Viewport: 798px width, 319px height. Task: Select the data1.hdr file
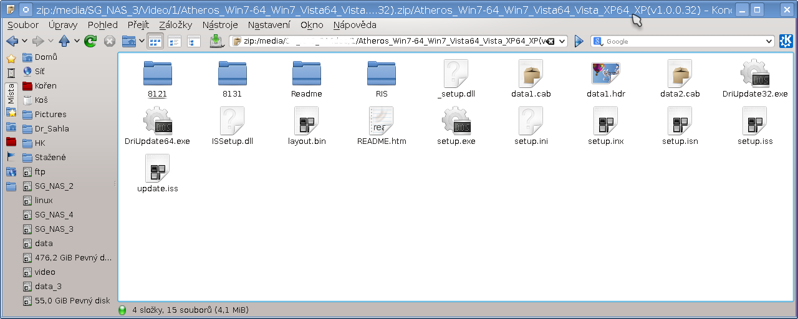(605, 79)
